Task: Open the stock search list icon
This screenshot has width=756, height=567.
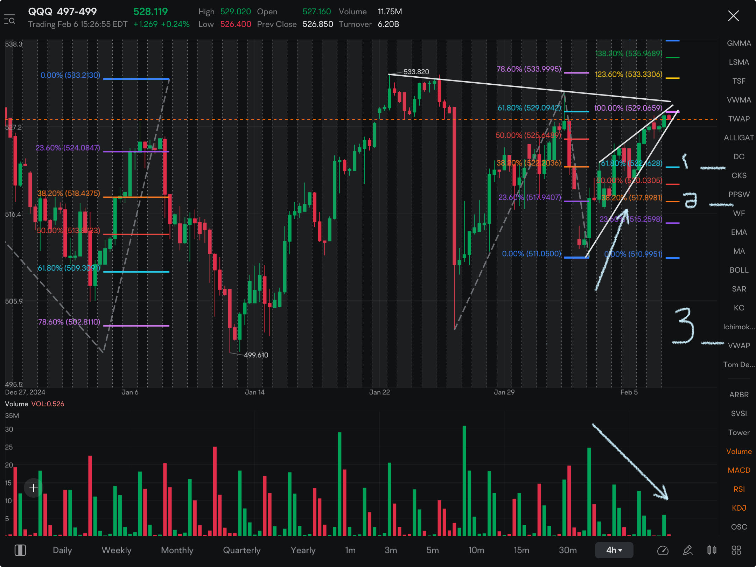Action: (x=9, y=19)
